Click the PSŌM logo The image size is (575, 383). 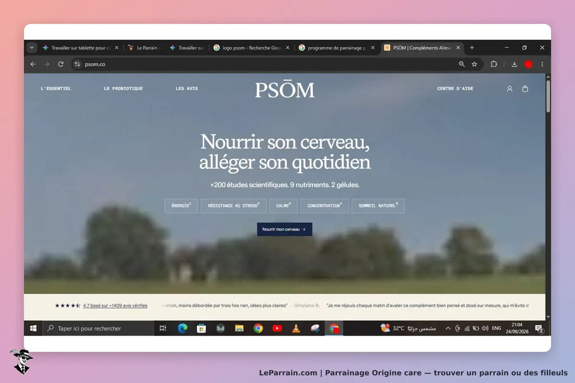(x=285, y=90)
